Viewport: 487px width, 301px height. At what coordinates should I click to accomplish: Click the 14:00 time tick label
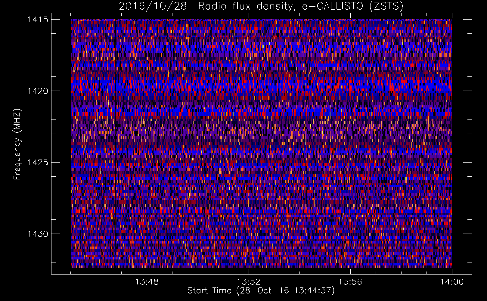452,282
